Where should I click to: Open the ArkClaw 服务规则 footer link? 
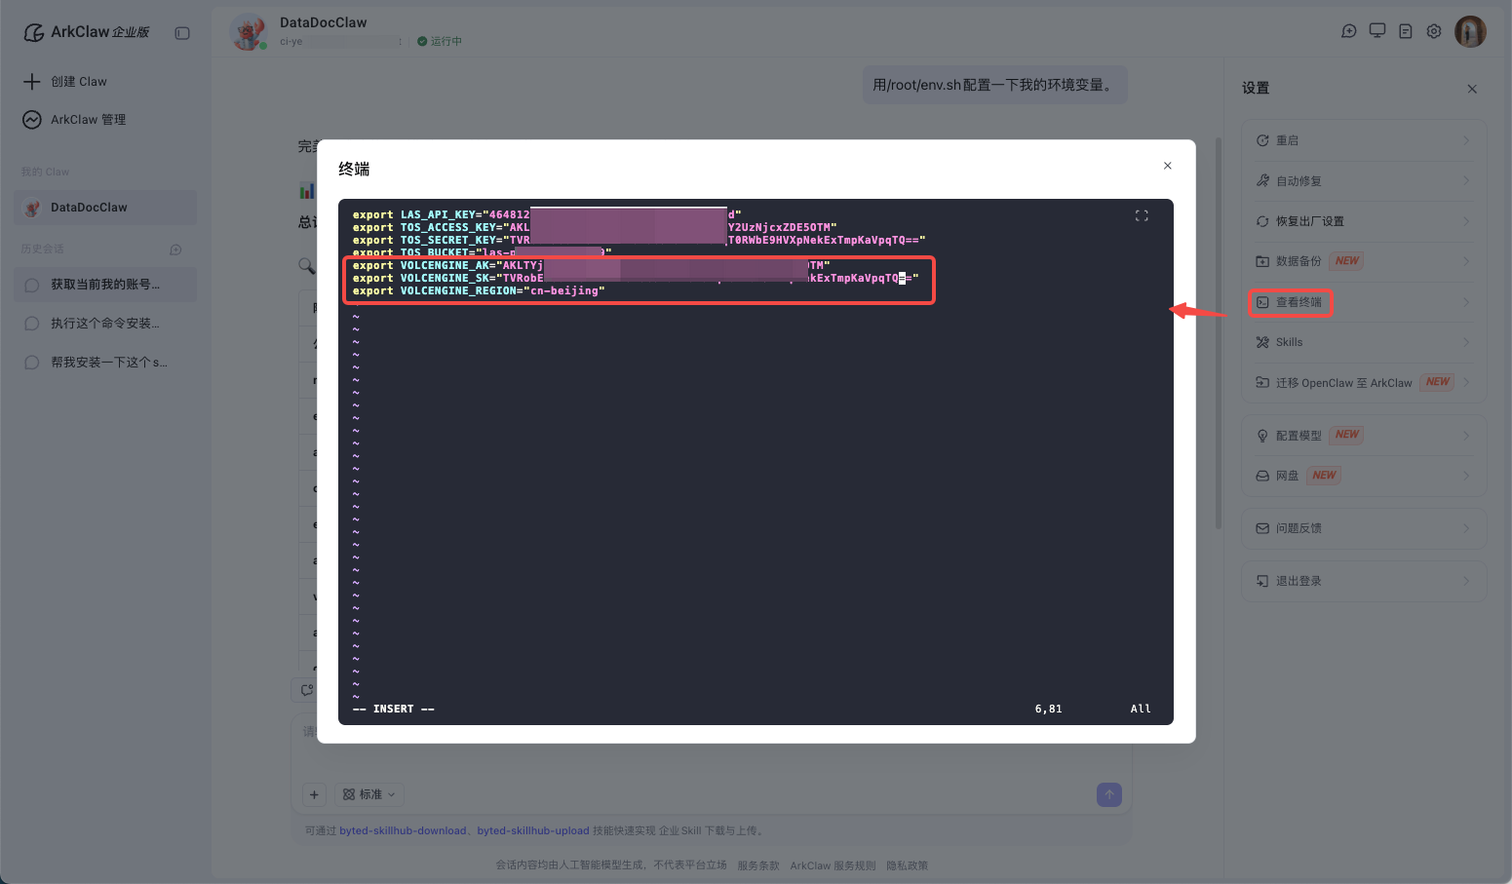pyautogui.click(x=833, y=865)
